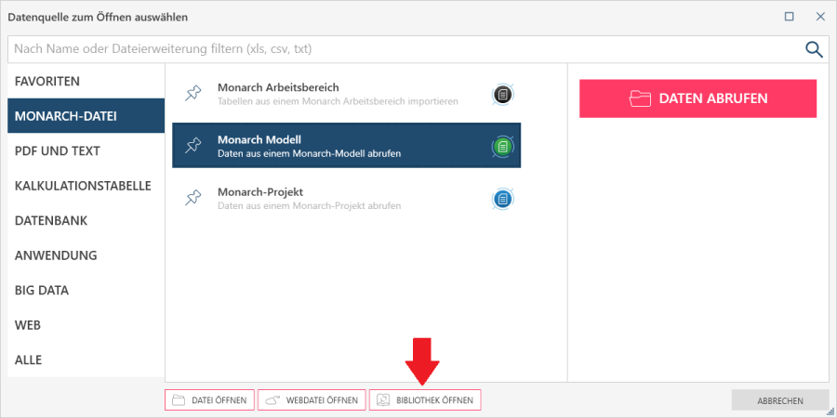Click the Monarch Arbeitsbereich black document icon

tap(503, 94)
